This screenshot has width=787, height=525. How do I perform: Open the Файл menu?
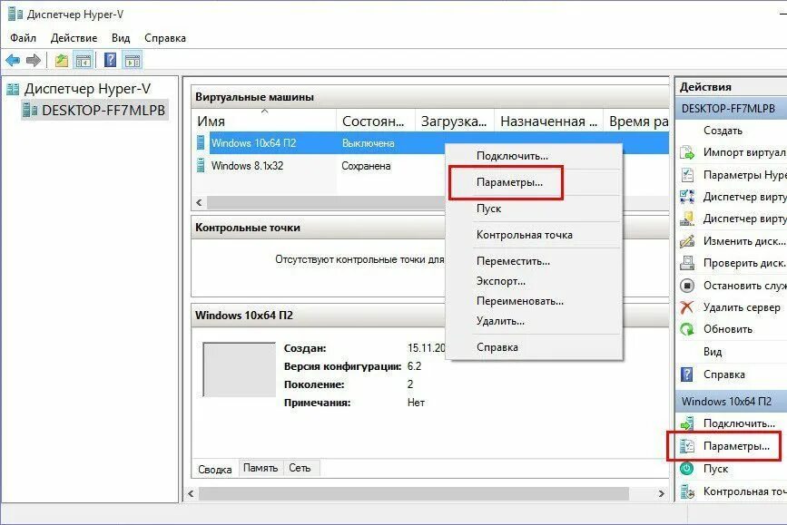[x=21, y=38]
